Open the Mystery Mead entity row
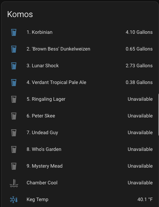 (79, 166)
